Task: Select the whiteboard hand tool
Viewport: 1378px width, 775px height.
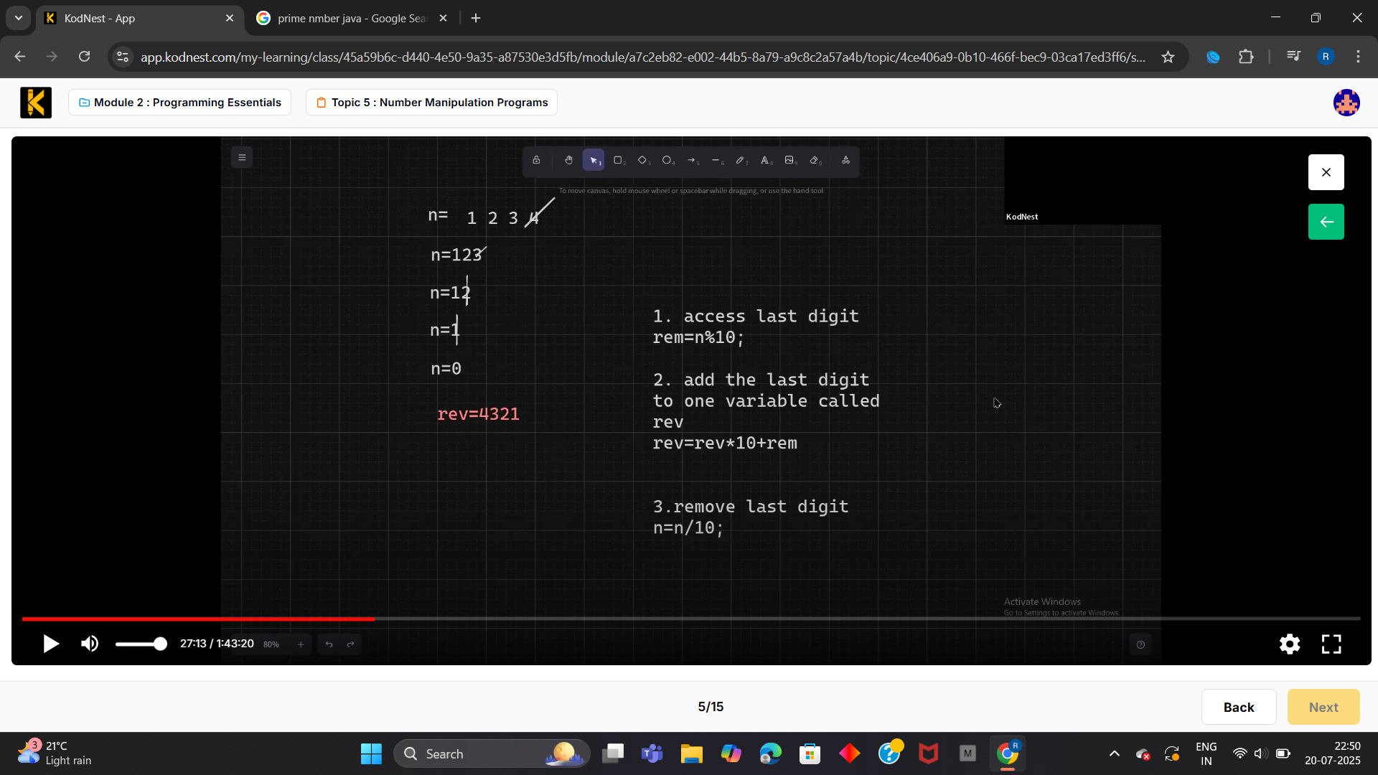Action: [568, 161]
